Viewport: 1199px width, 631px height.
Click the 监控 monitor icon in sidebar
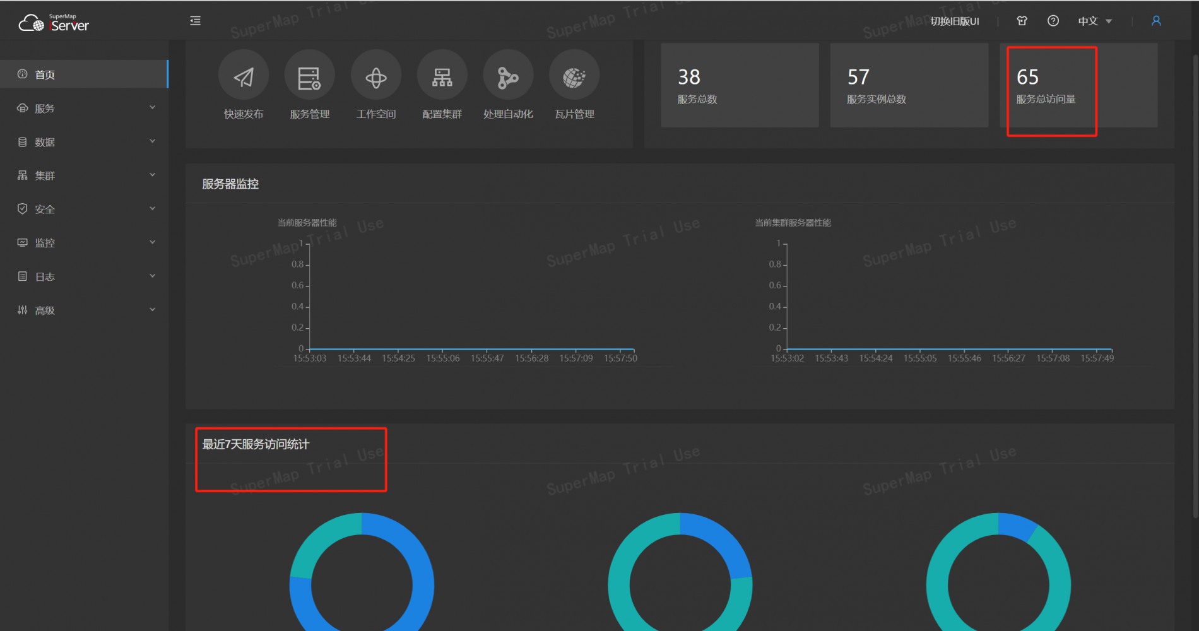coord(23,242)
